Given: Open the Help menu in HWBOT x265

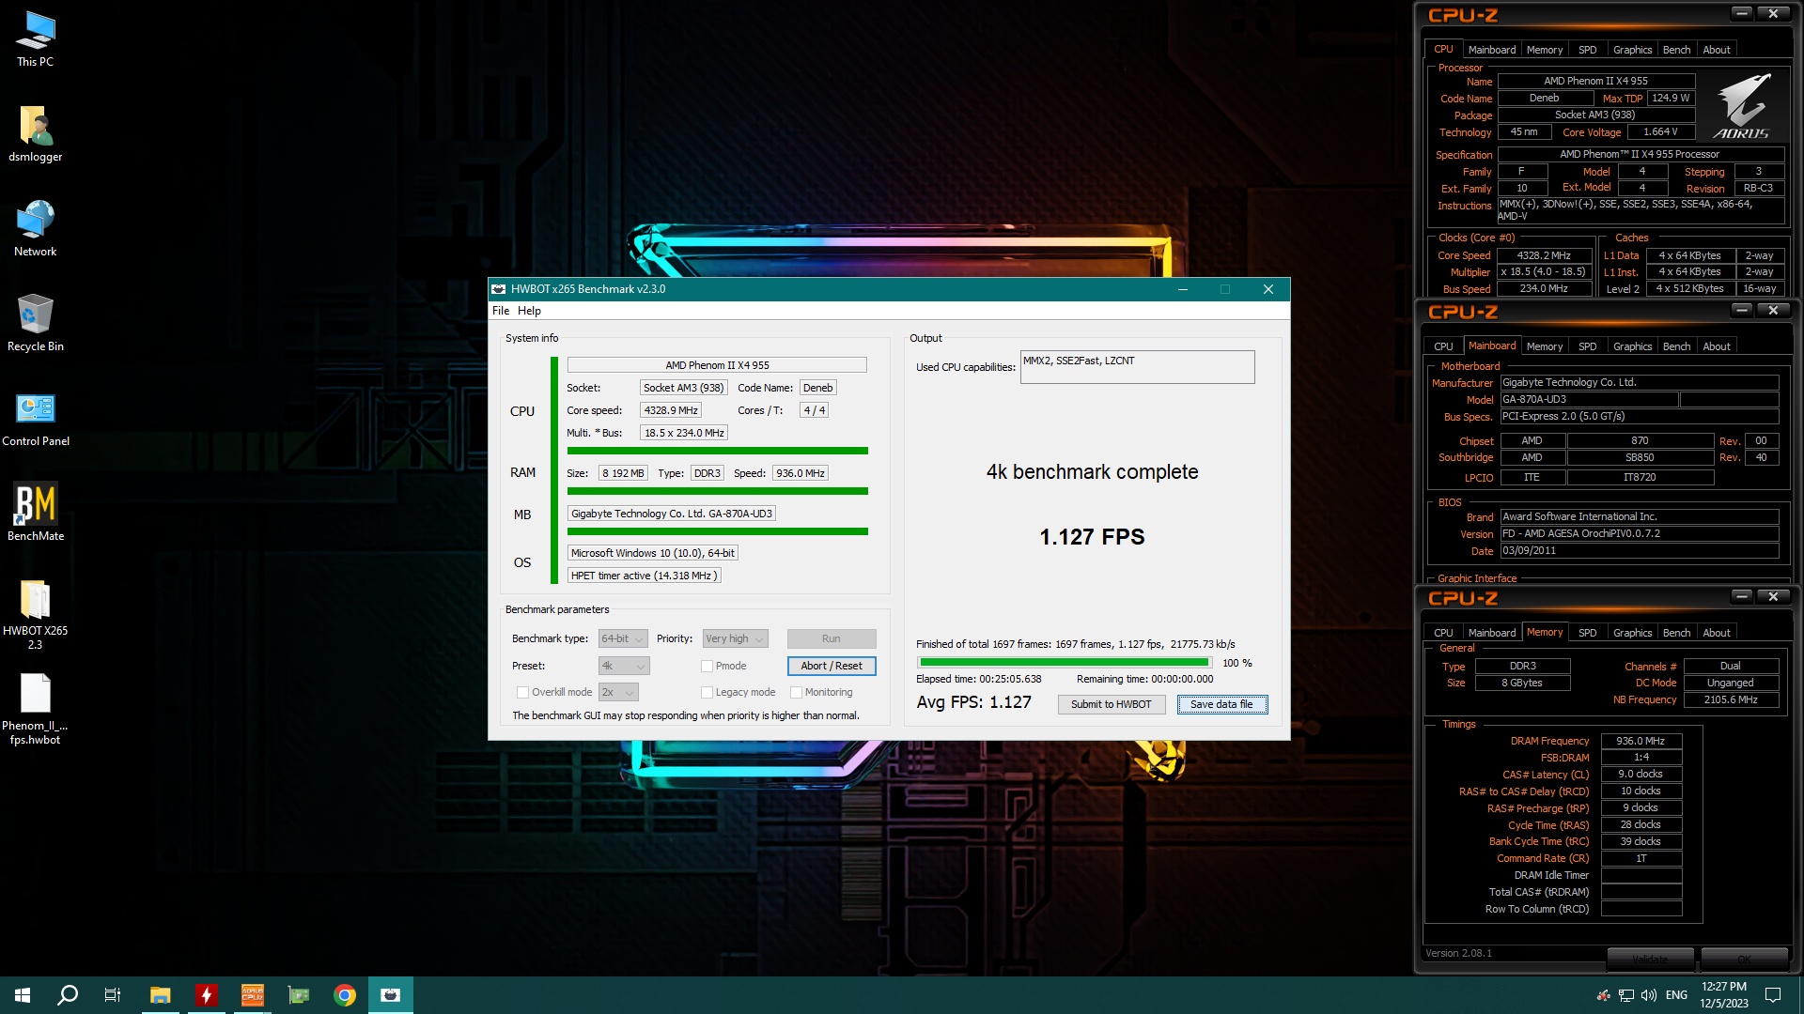Looking at the screenshot, I should (x=529, y=311).
